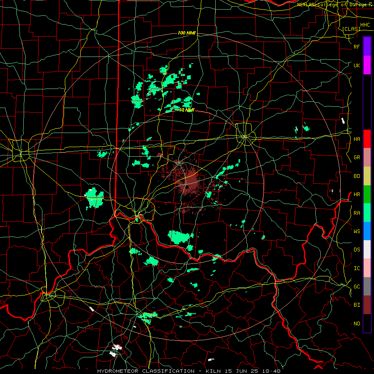This screenshot has width=374, height=374.
Task: Click the magenta UK color swatch
Action: tap(367, 65)
